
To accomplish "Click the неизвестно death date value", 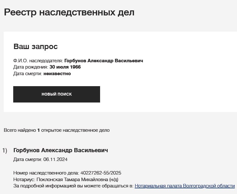I will (x=57, y=74).
